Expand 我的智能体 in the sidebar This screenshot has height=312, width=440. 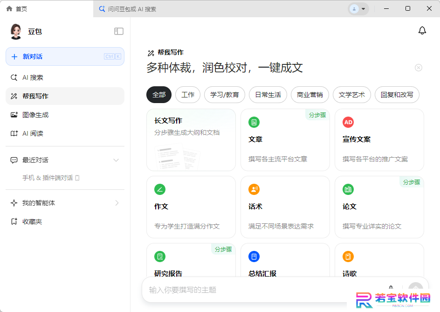pos(65,203)
